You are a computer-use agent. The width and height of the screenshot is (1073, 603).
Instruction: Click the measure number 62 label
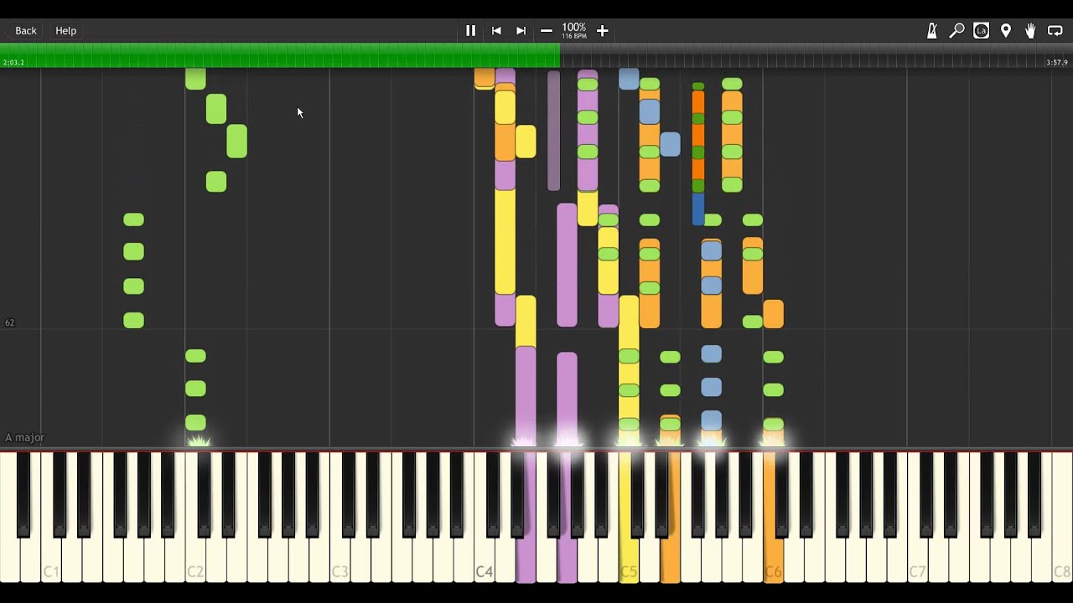[x=9, y=322]
